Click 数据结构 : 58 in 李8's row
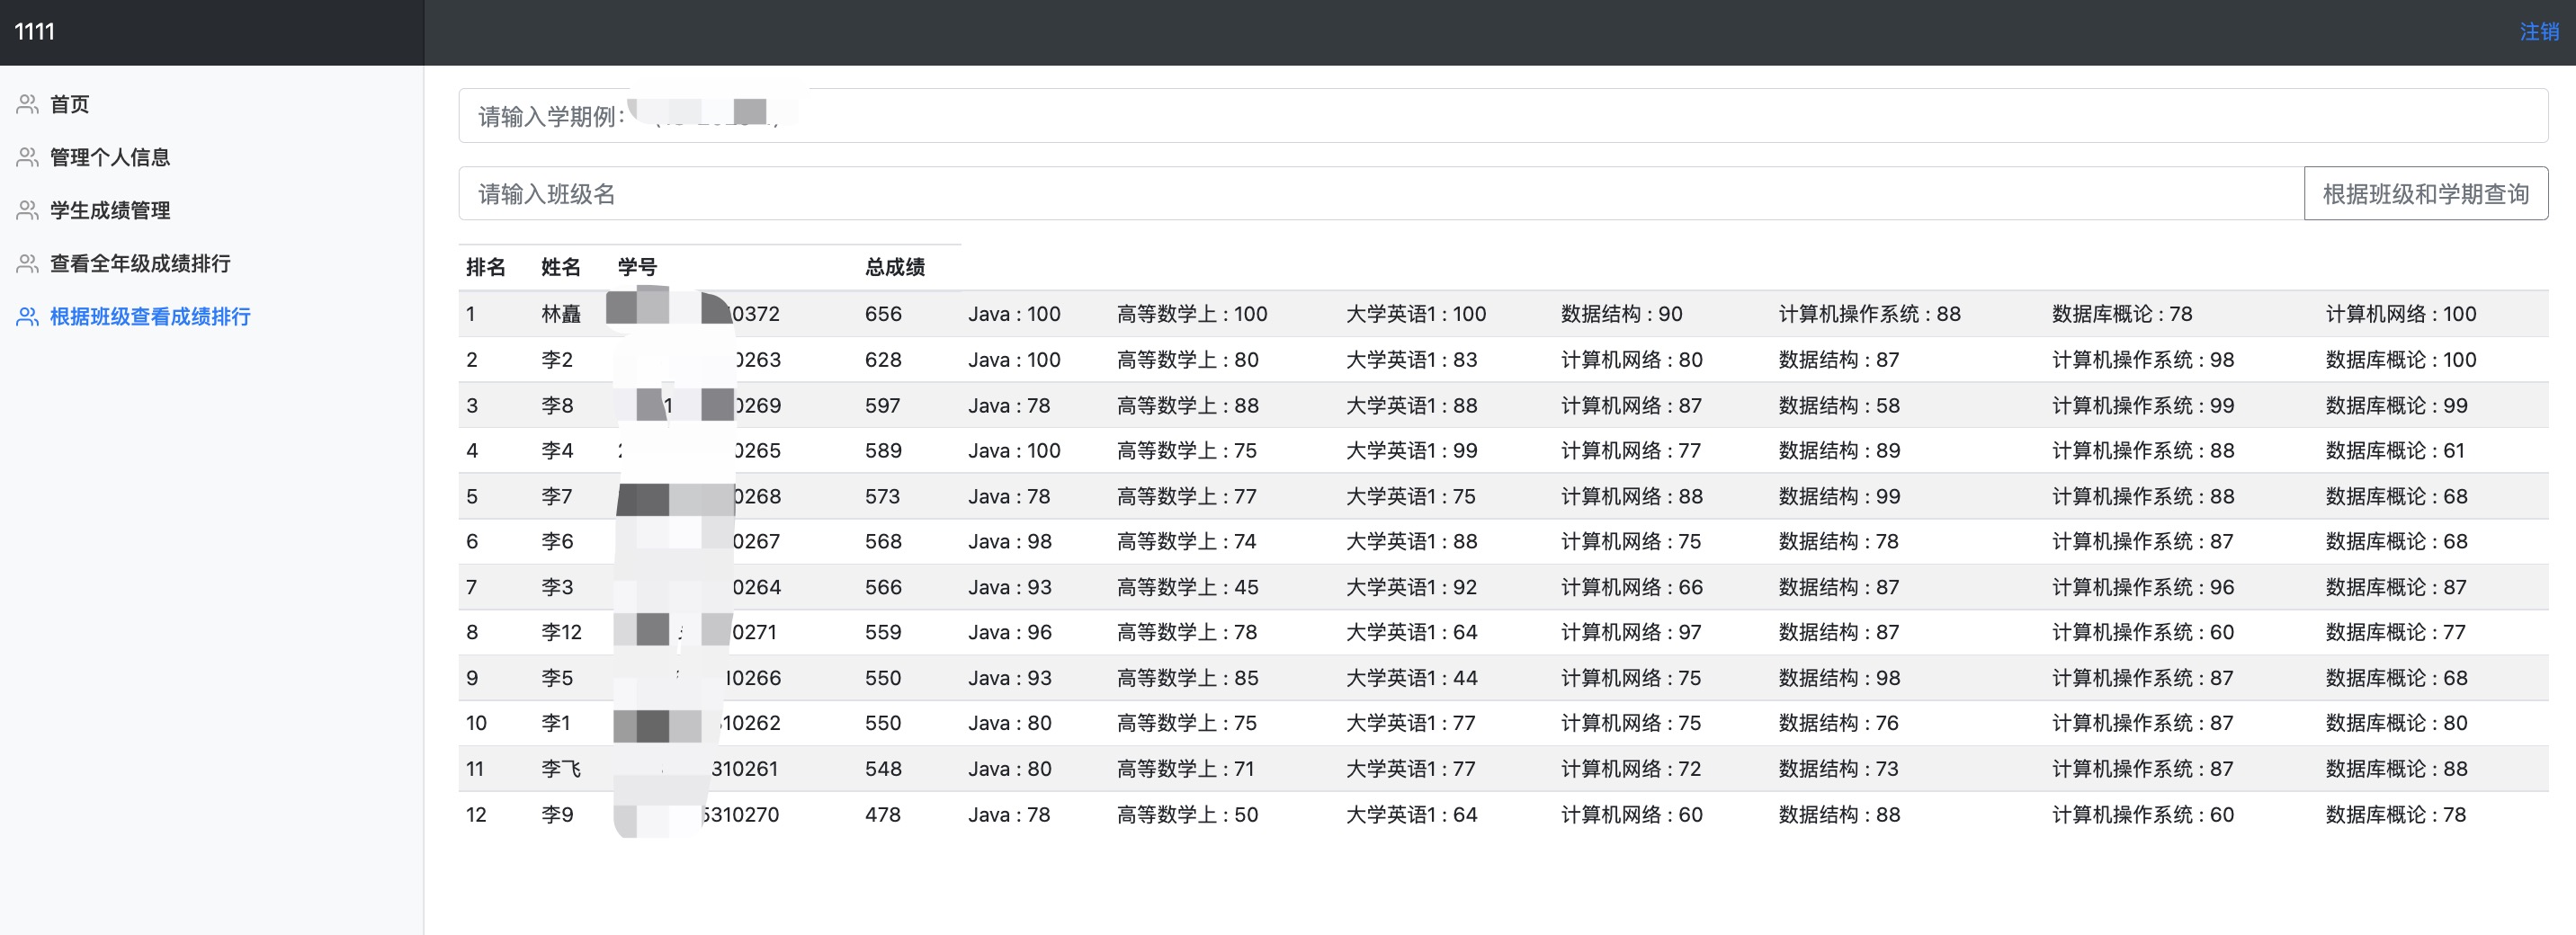2576x935 pixels. point(1839,406)
